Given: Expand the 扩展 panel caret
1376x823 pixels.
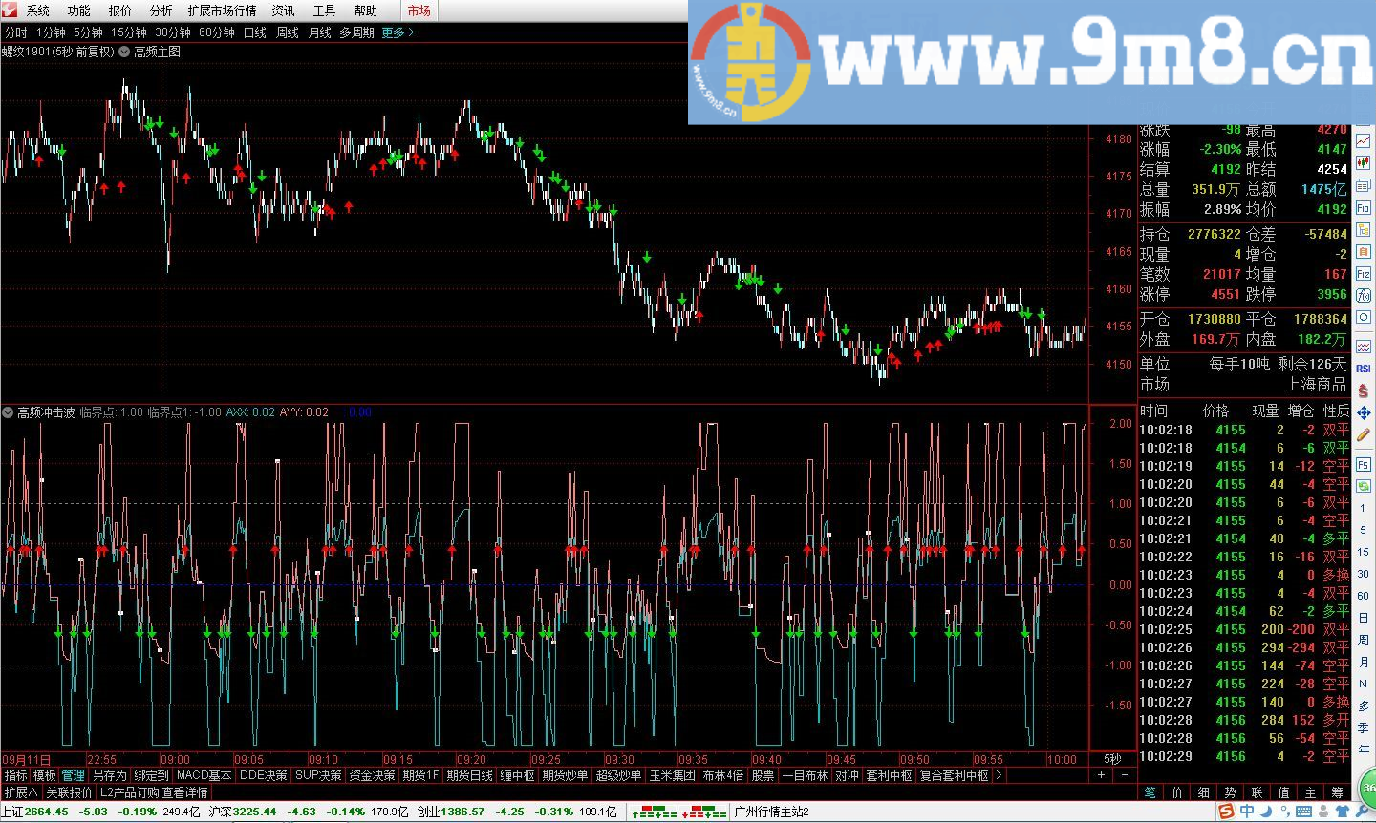Looking at the screenshot, I should (20, 792).
